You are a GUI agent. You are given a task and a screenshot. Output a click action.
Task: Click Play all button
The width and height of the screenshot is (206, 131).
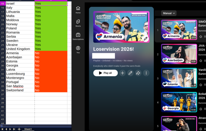[x=106, y=73]
